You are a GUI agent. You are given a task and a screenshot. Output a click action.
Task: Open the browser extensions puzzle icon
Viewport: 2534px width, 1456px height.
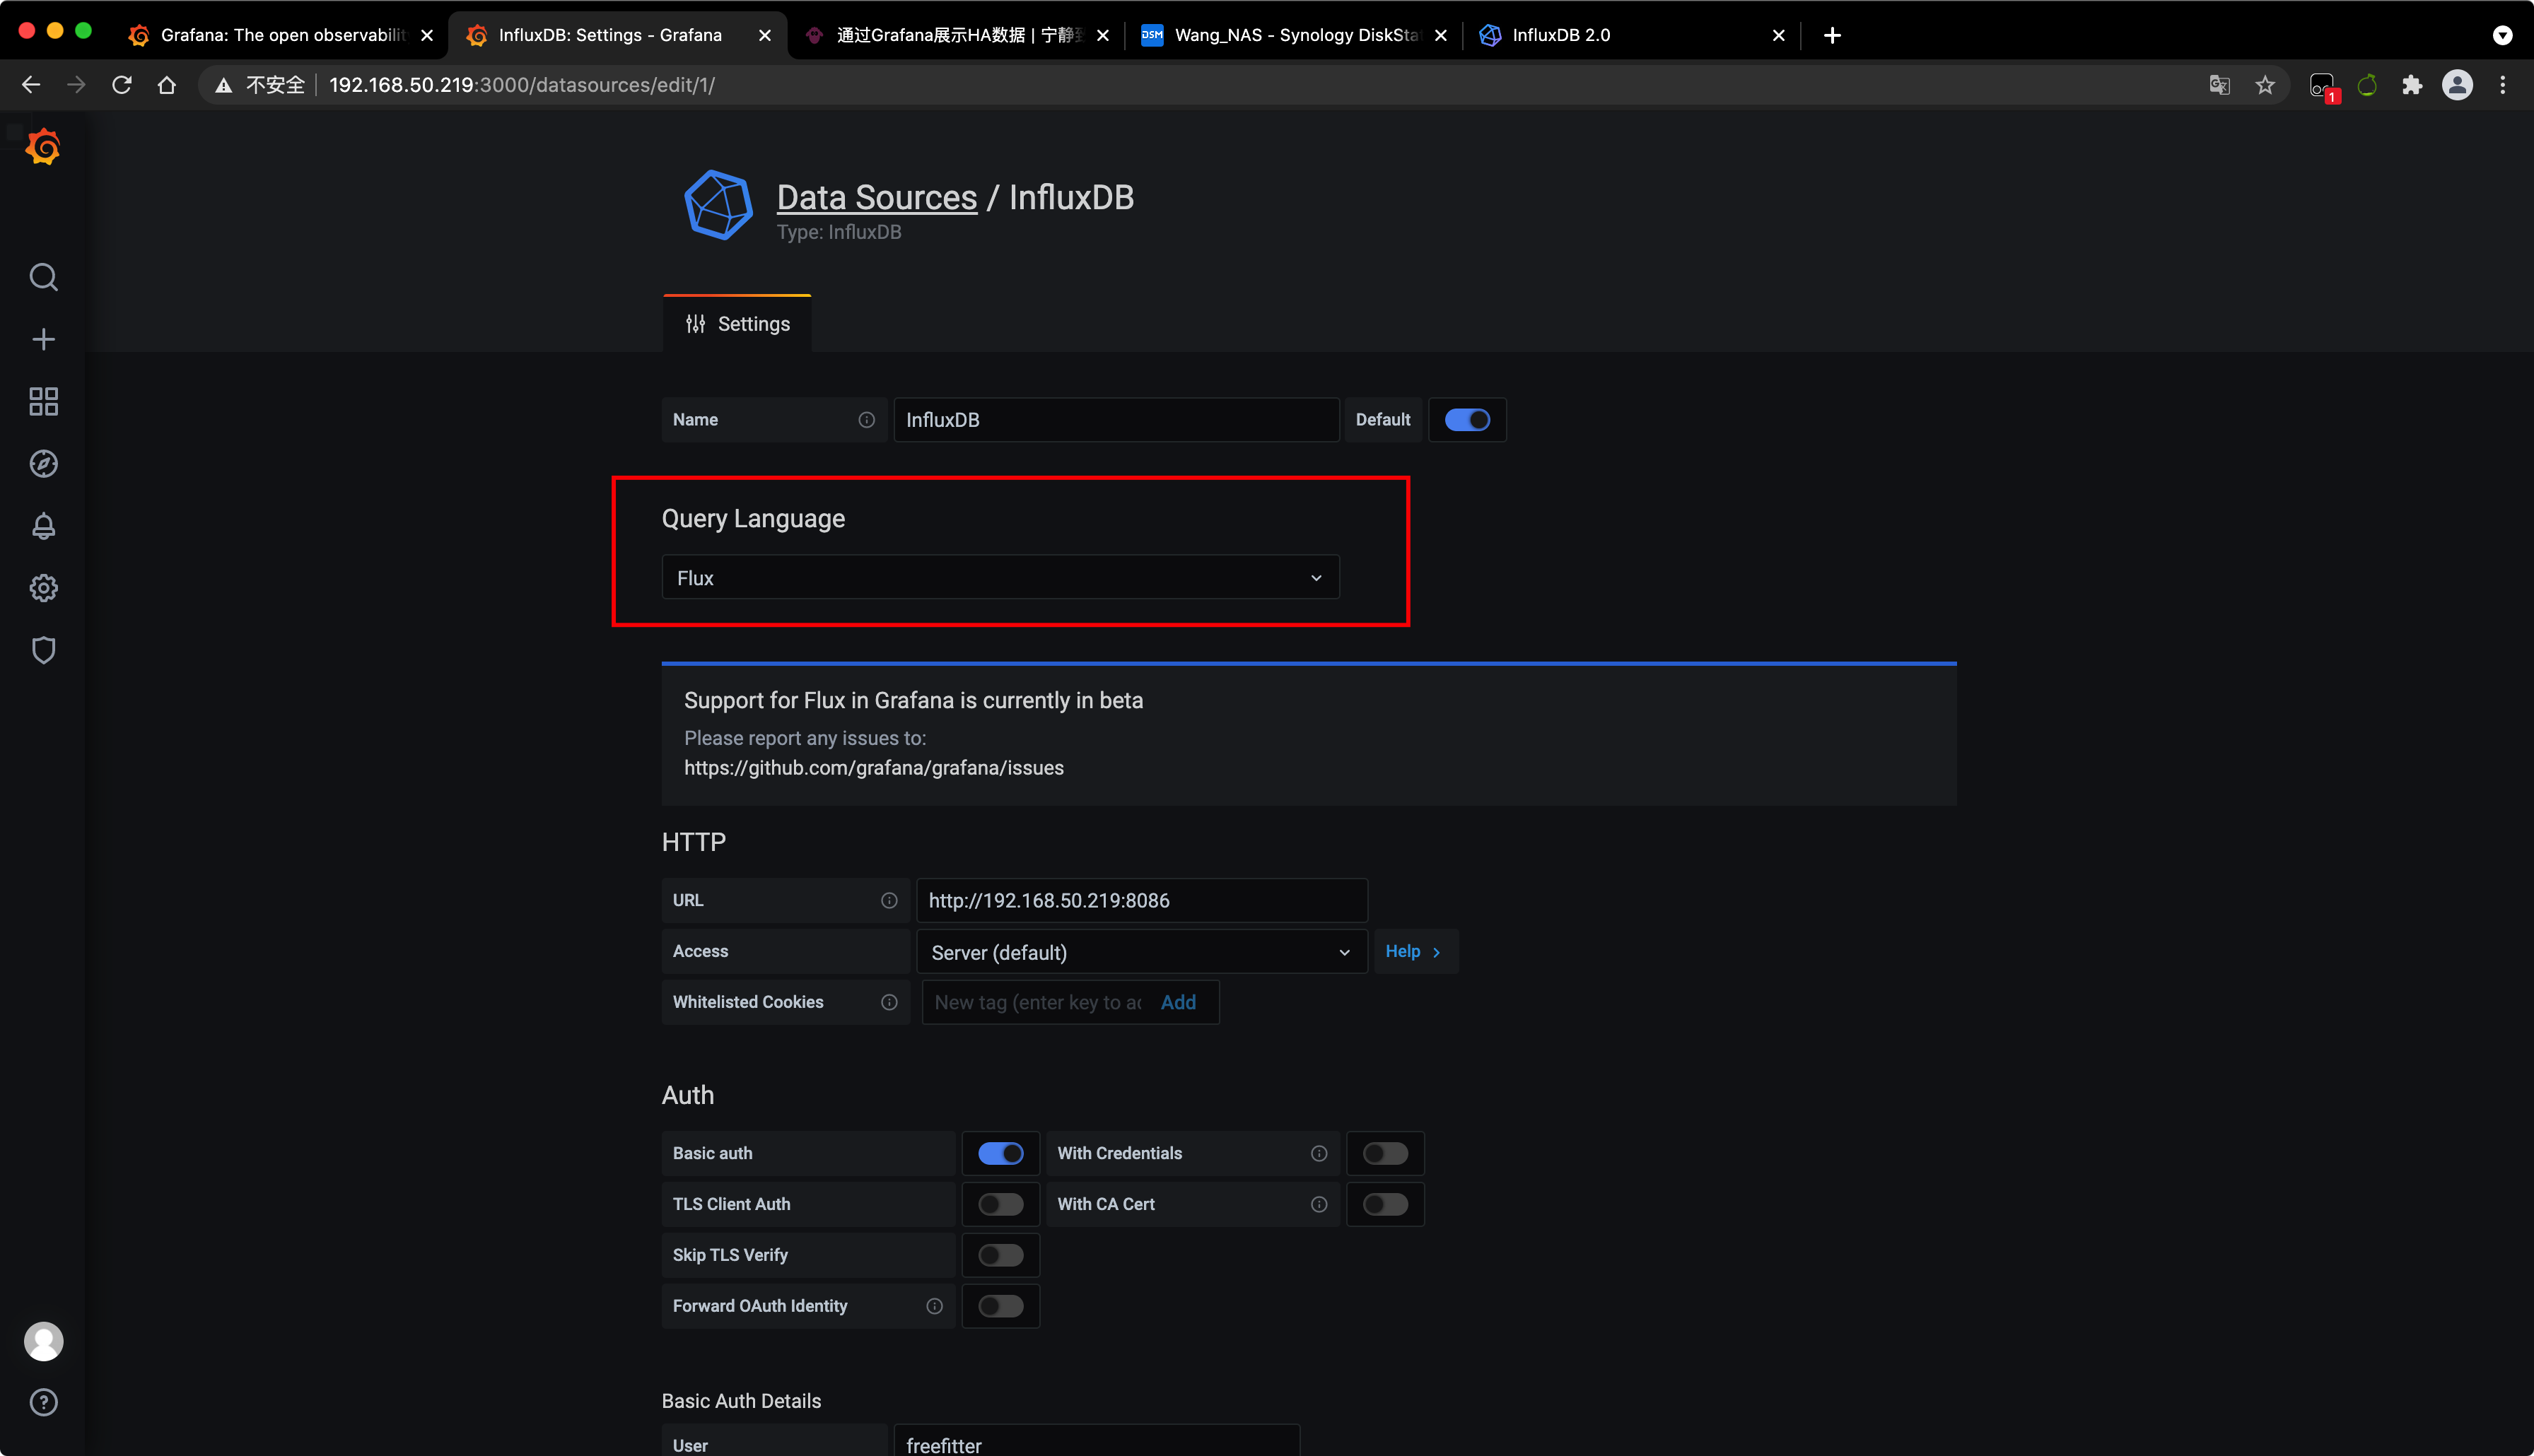click(x=2412, y=85)
